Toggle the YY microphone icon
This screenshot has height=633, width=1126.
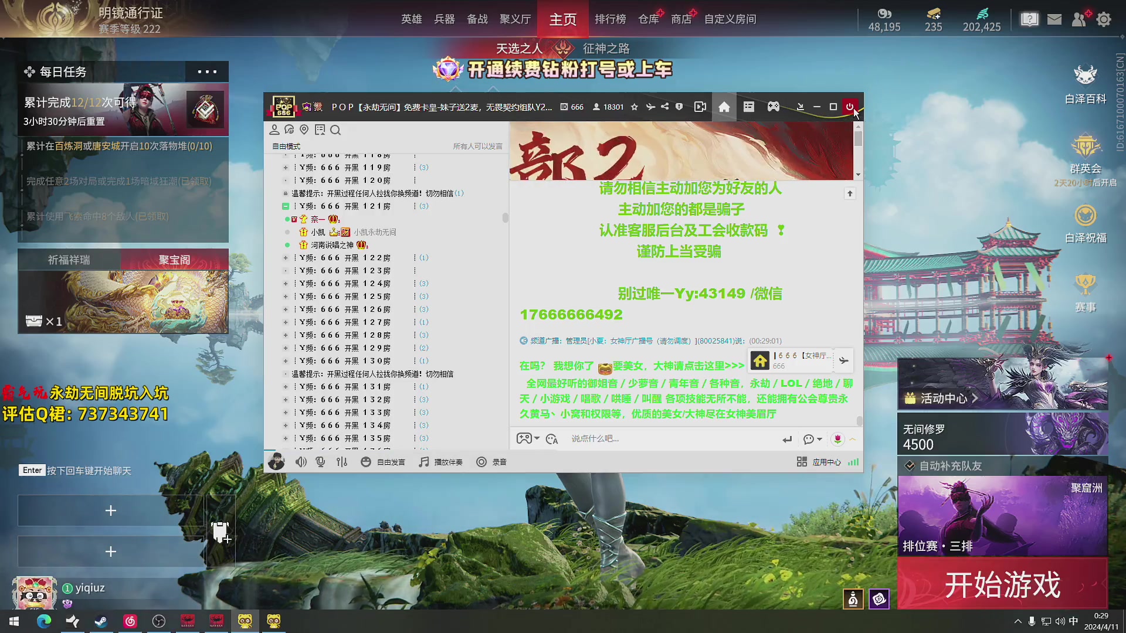pyautogui.click(x=320, y=462)
